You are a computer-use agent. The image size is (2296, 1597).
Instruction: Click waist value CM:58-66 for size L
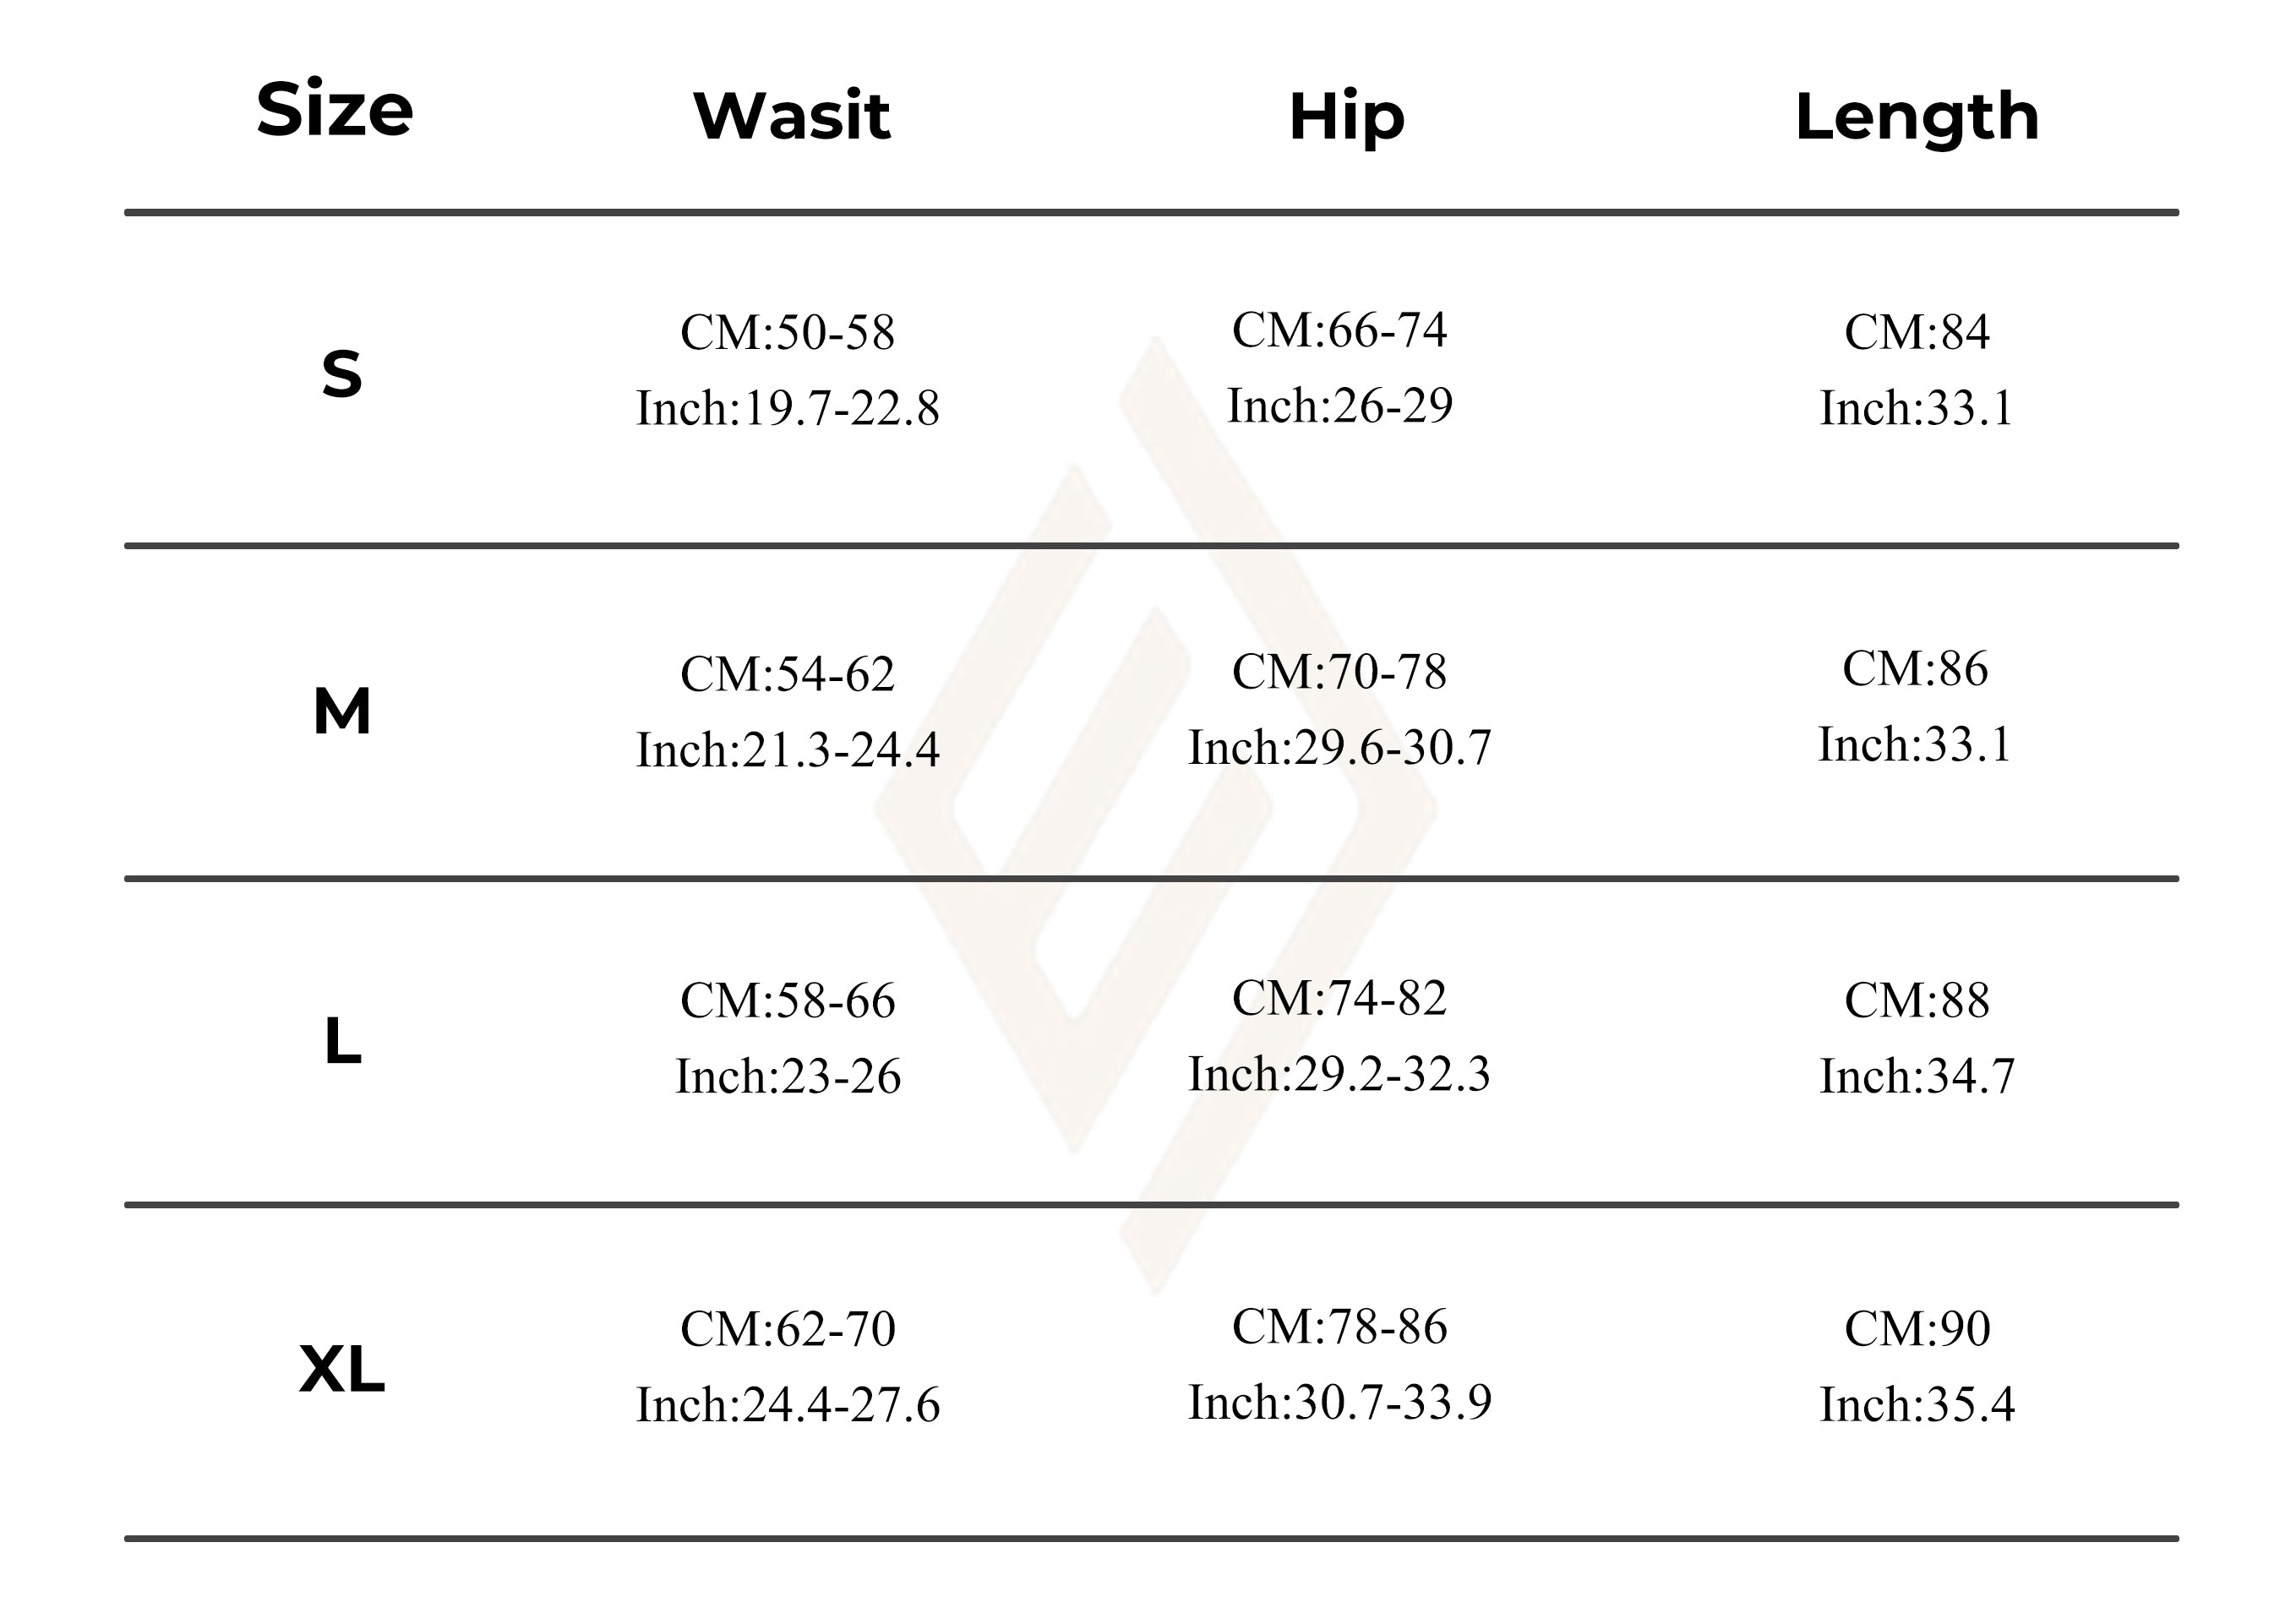(x=787, y=1000)
